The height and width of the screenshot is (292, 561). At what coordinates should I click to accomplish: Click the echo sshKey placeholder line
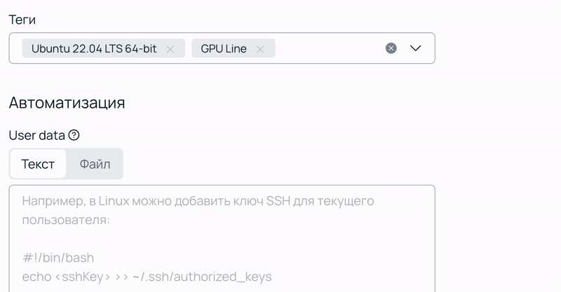pos(147,277)
